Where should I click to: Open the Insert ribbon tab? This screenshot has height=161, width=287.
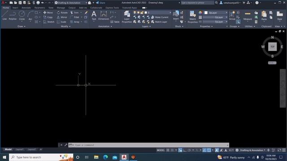(x=15, y=8)
